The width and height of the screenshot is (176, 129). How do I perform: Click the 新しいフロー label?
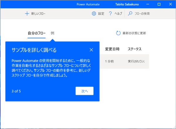click(x=38, y=14)
